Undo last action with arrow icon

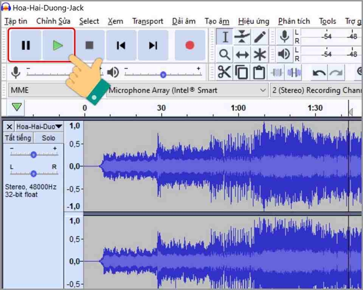(319, 73)
